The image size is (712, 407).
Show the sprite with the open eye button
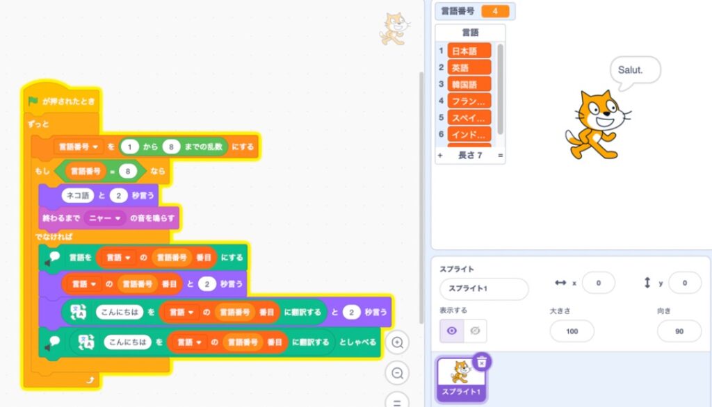(x=452, y=331)
